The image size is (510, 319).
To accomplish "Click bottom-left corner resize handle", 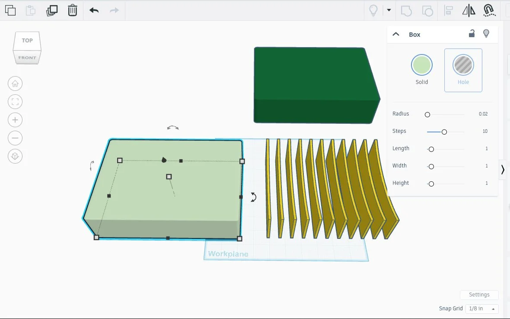I will point(96,238).
